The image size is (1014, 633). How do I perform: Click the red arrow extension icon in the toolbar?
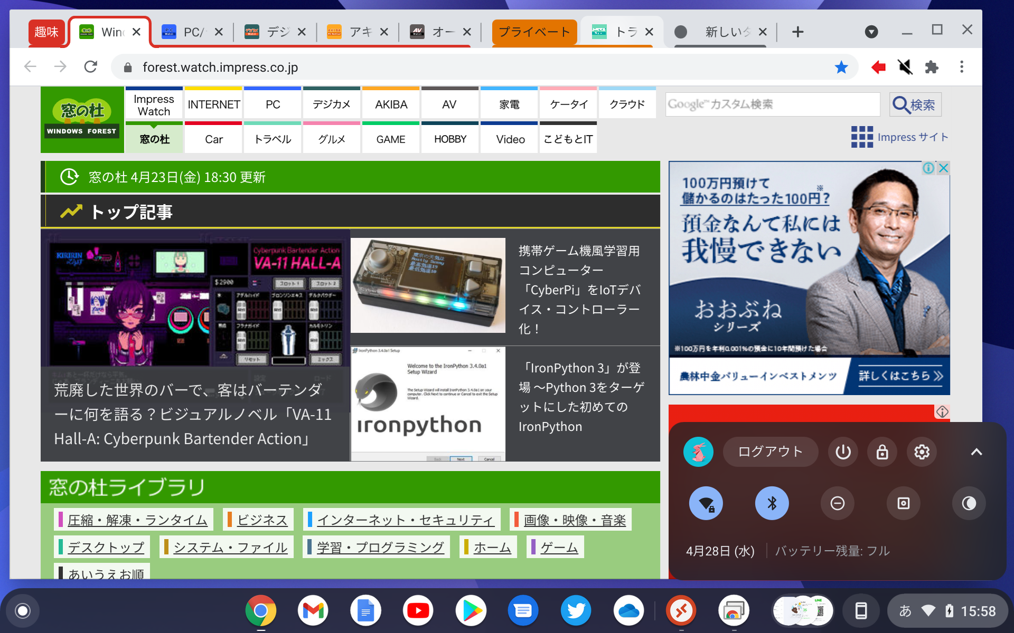pyautogui.click(x=878, y=67)
